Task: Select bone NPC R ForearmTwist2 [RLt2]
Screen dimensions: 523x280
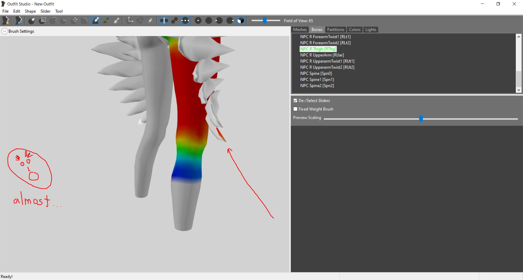Action: [x=325, y=43]
